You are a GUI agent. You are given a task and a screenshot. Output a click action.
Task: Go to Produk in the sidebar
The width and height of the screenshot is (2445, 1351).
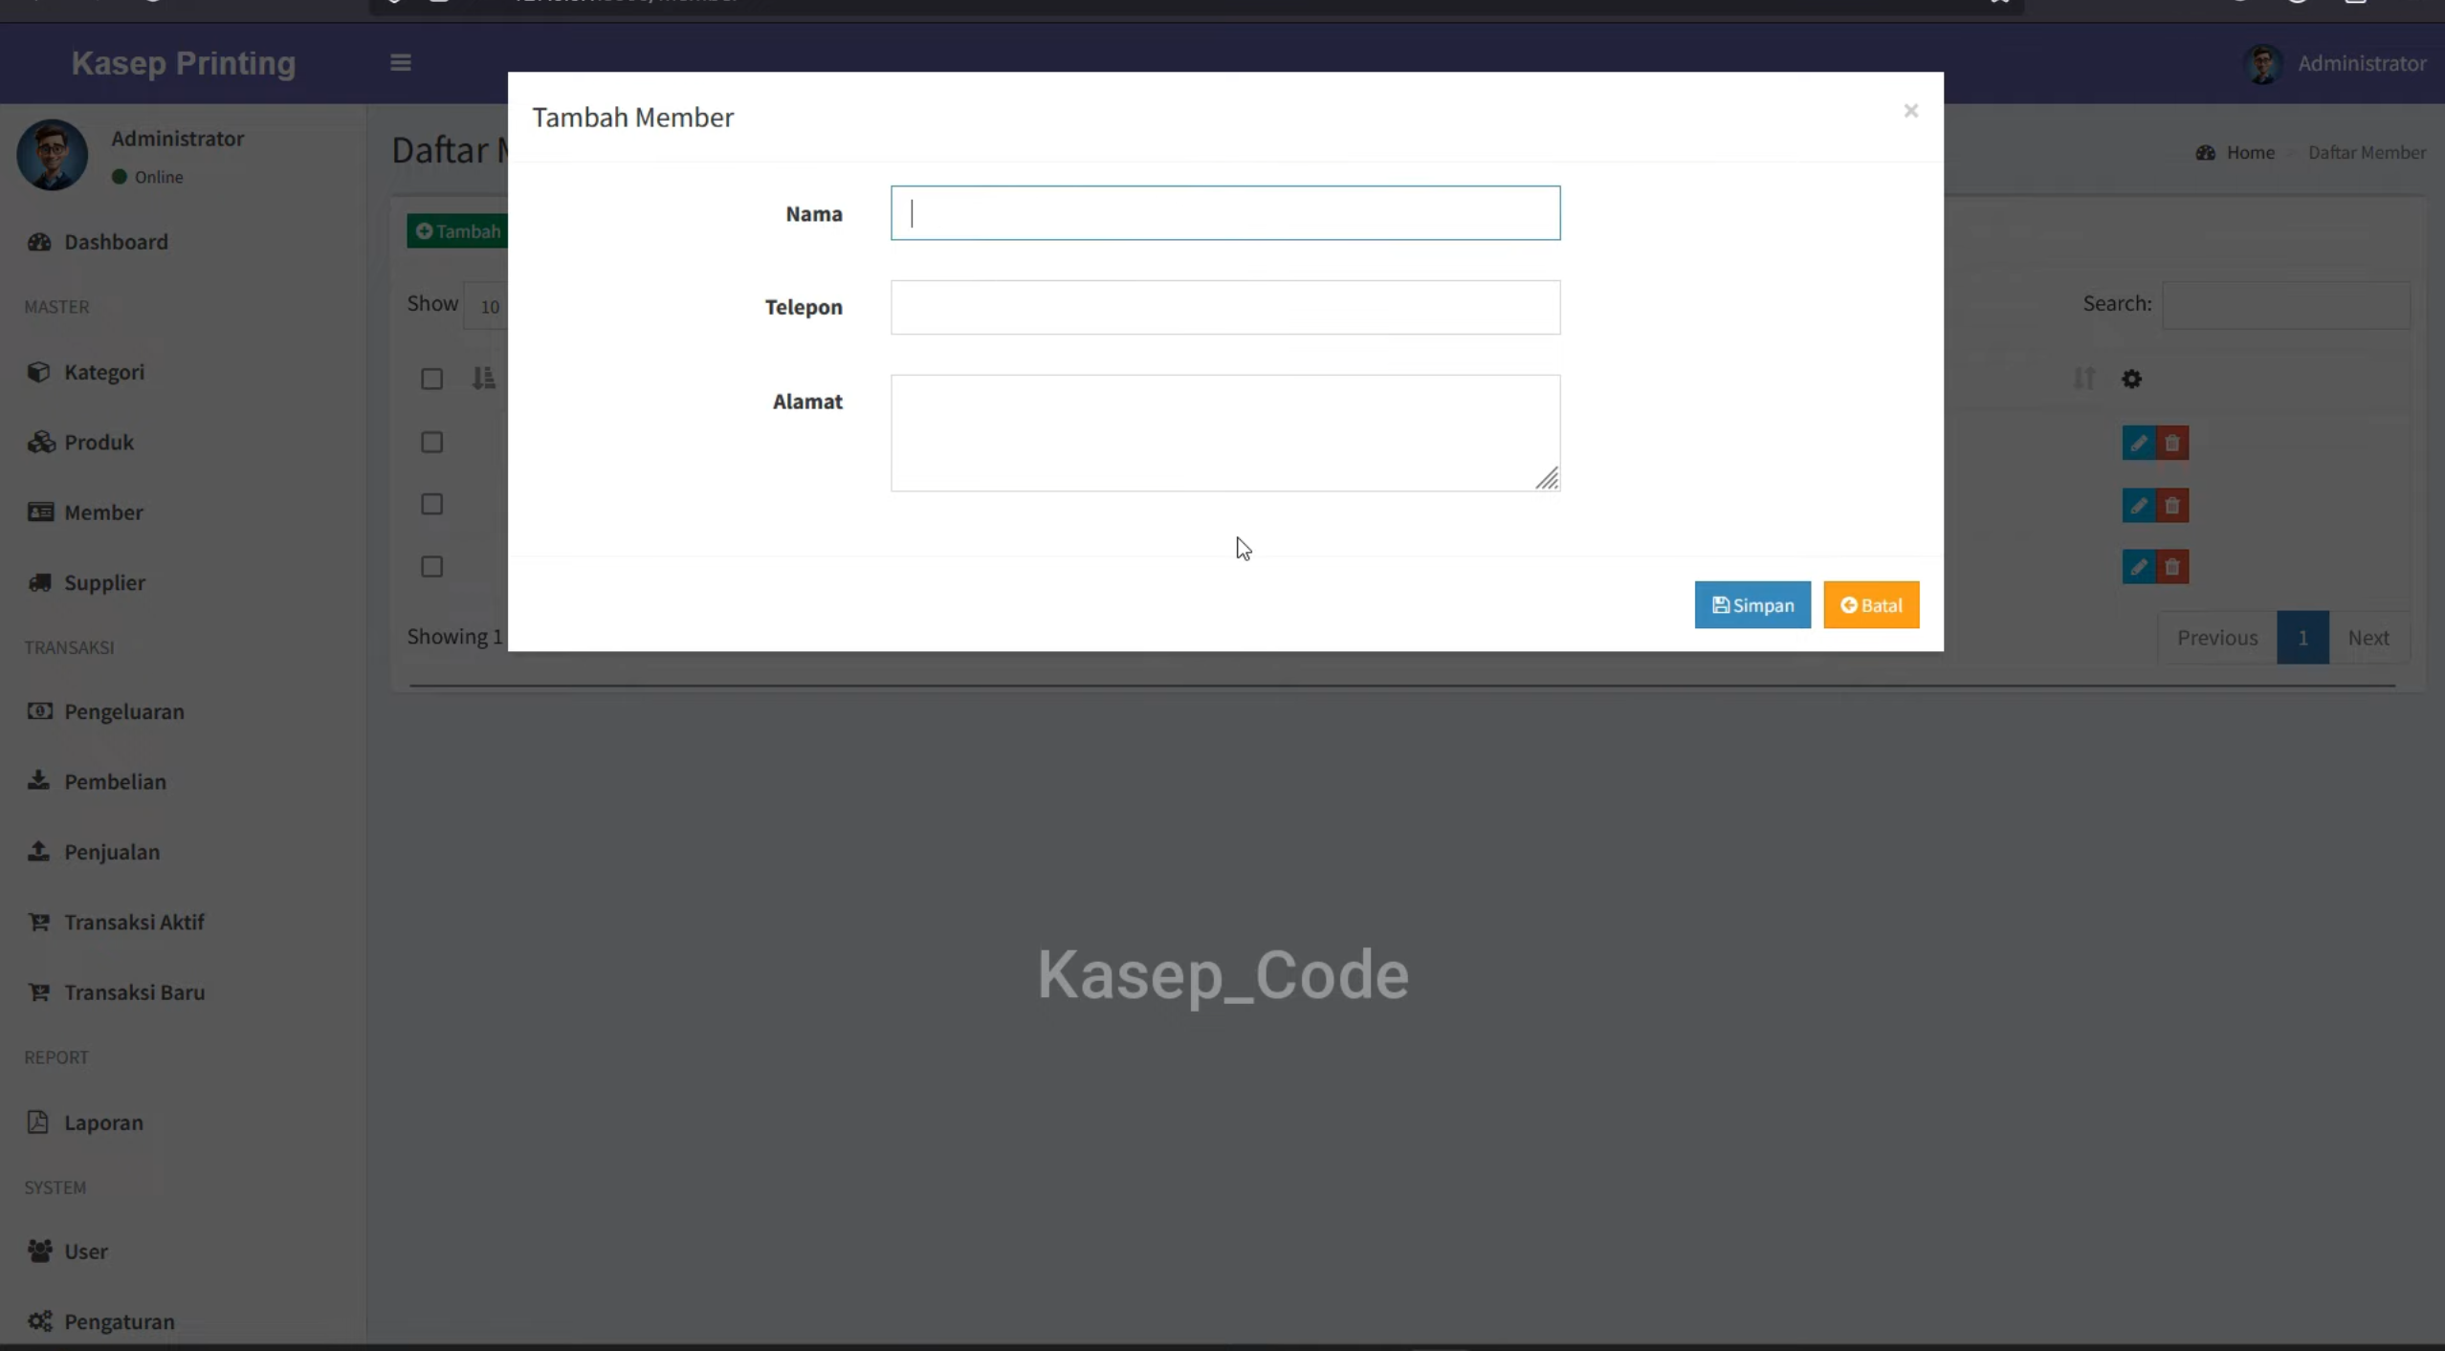[99, 443]
